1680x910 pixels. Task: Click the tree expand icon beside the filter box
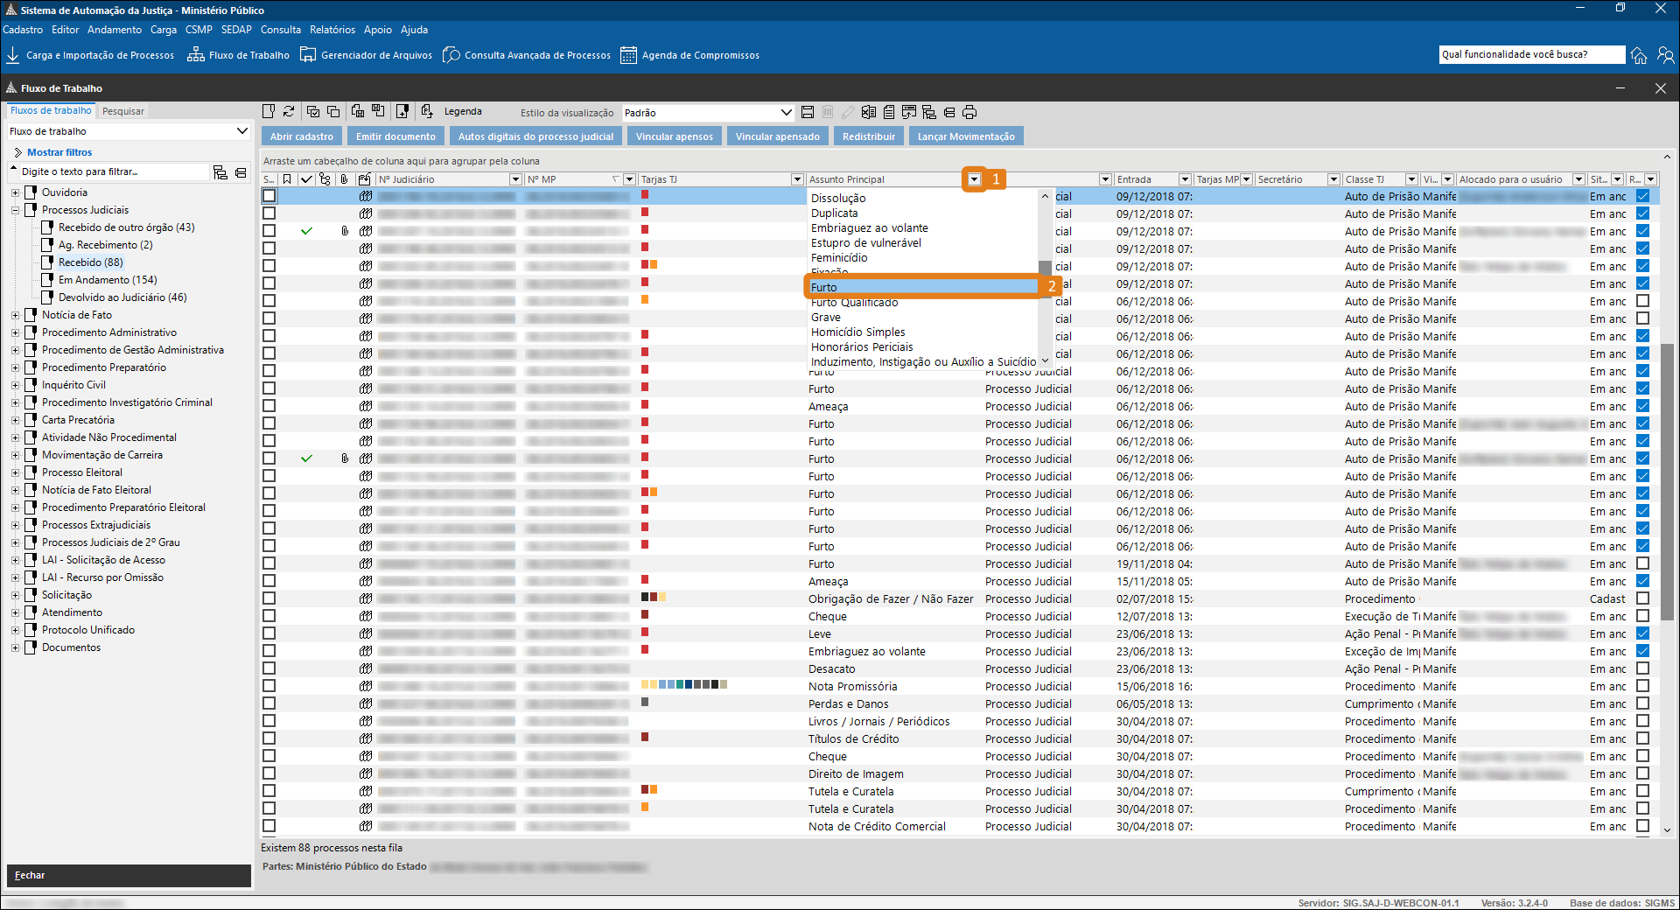220,172
